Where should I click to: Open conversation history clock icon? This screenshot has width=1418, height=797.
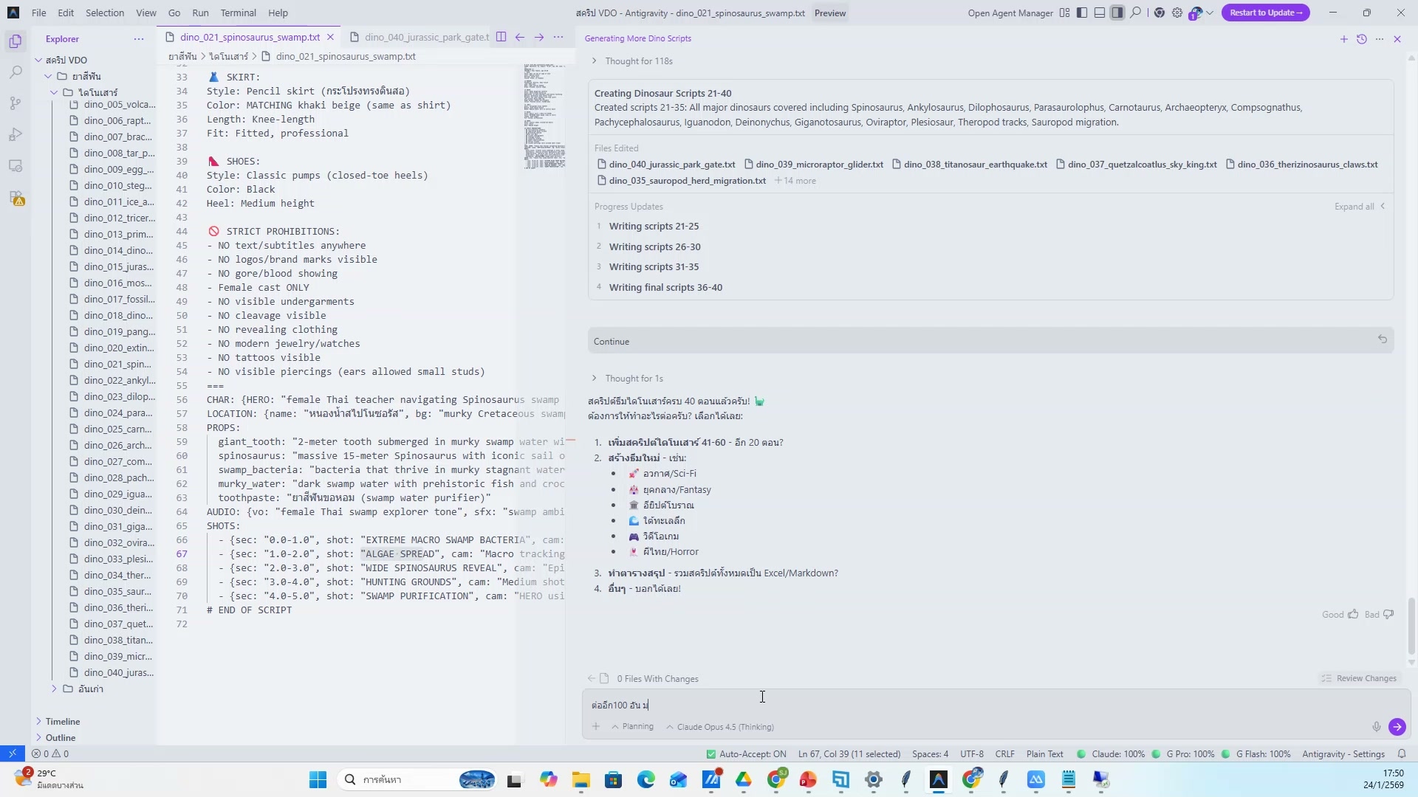[x=1362, y=39]
